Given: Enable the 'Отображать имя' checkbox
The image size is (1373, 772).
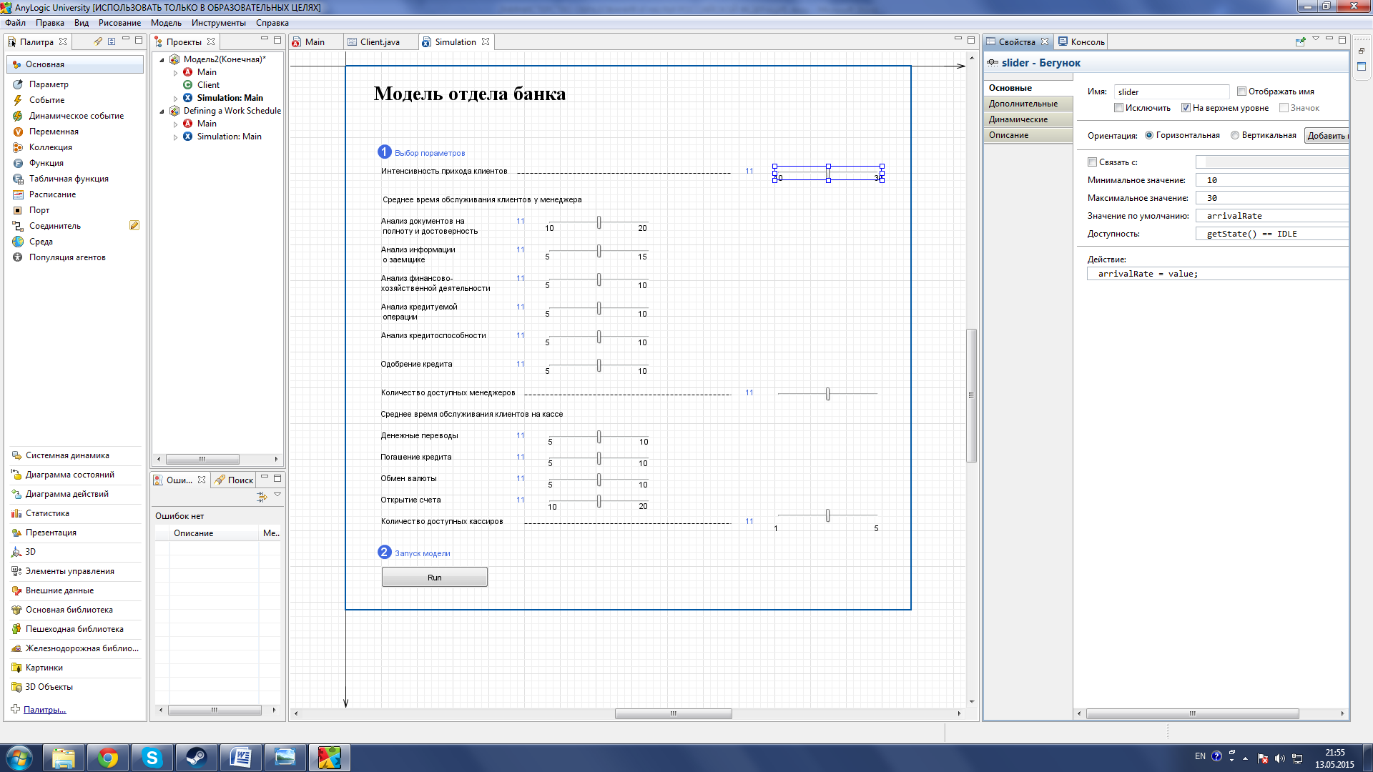Looking at the screenshot, I should click(x=1242, y=91).
